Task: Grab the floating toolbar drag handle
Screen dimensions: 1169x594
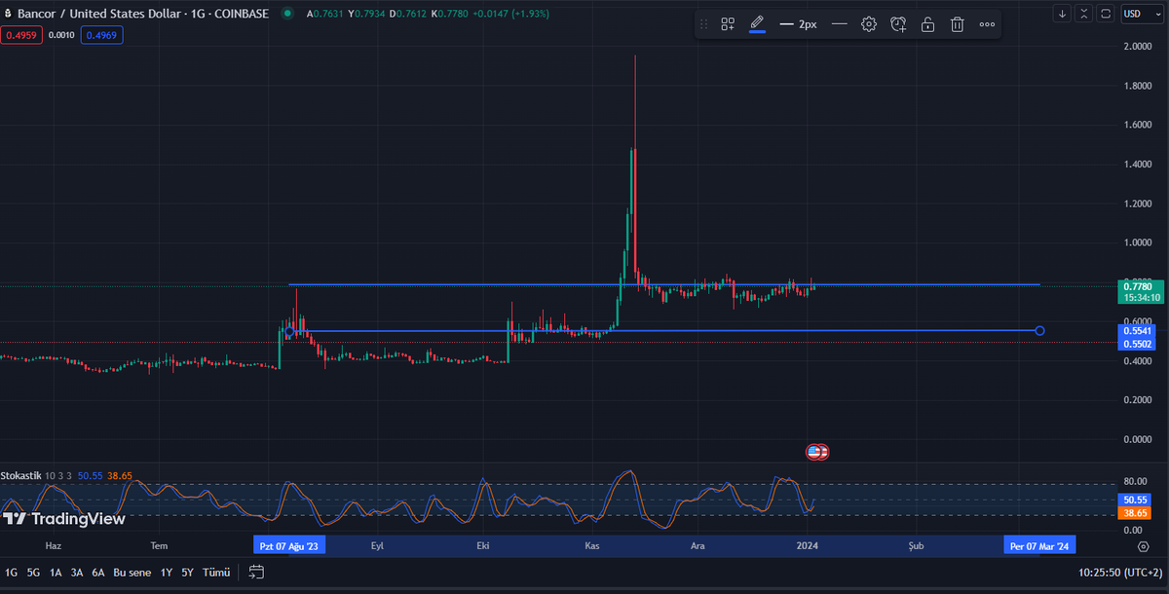Action: [703, 24]
